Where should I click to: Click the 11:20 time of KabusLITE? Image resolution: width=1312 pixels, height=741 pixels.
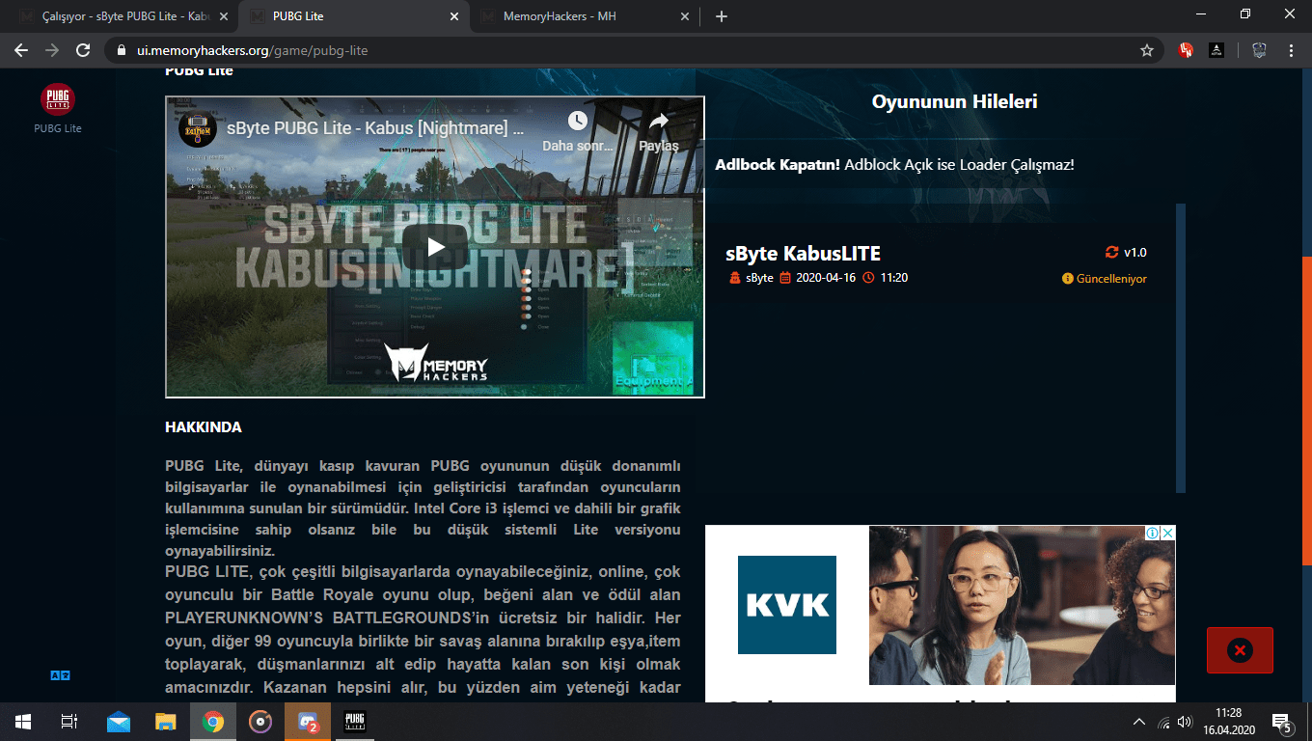[x=893, y=278]
